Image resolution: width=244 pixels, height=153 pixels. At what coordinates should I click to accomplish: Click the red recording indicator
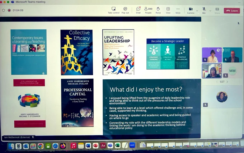click(9, 10)
